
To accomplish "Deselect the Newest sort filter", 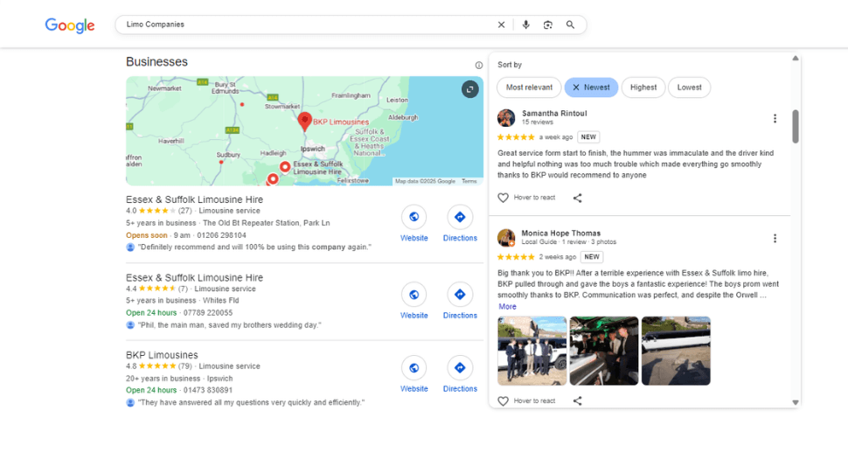I will coord(591,87).
